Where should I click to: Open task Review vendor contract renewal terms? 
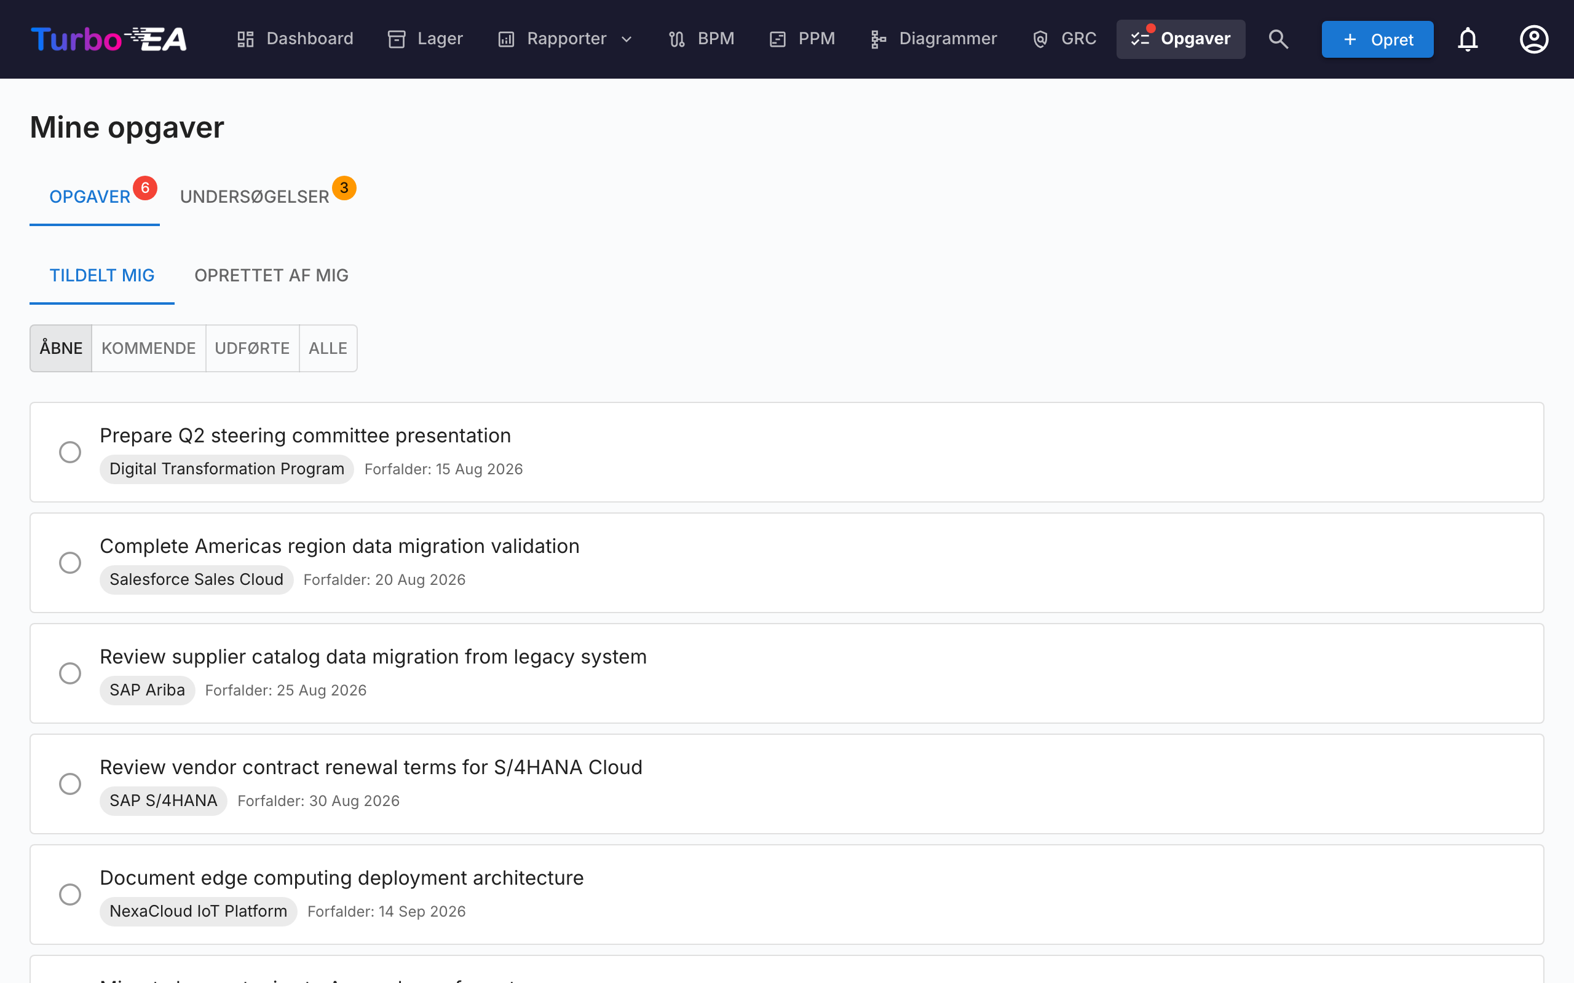[x=371, y=767]
